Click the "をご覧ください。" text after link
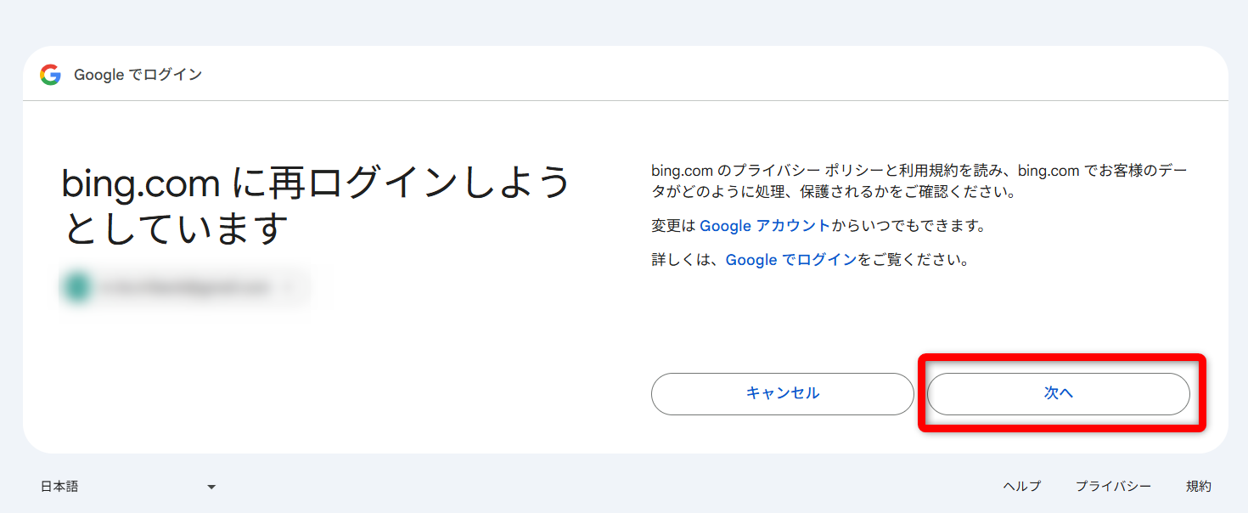Screen dimensions: 1248x513 tap(914, 260)
